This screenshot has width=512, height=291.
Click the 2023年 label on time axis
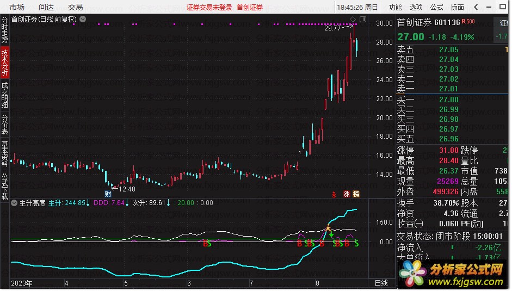[22, 283]
